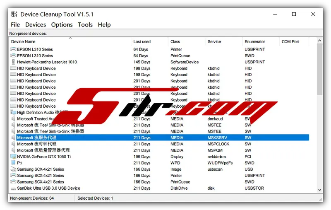
Task: Open the Help menu
Action: [104, 25]
